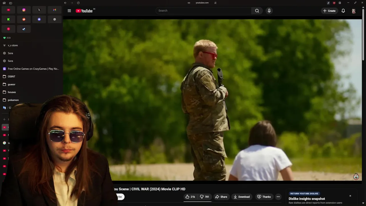
Task: Open the Reddit pinned tab tile
Action: click(24, 19)
